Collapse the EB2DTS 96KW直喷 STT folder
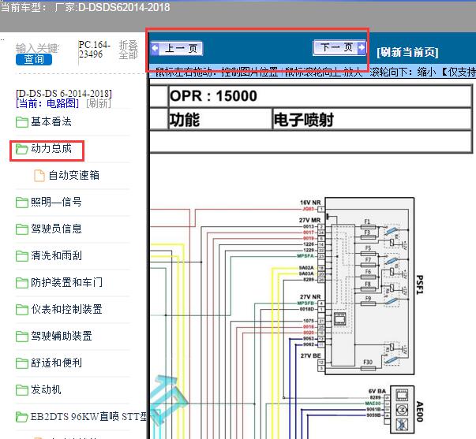Image resolution: width=476 pixels, height=439 pixels. pyautogui.click(x=88, y=416)
